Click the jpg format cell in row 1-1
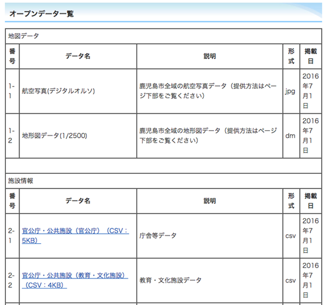Image resolution: width=327 pixels, height=305 pixels. [291, 91]
